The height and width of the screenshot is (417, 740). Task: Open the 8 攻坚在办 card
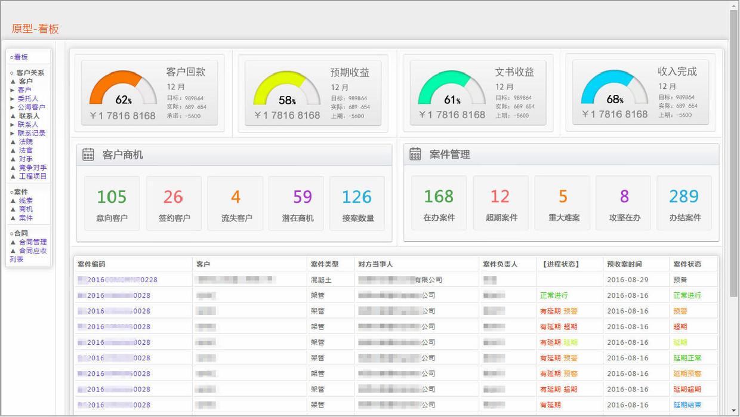pos(624,203)
